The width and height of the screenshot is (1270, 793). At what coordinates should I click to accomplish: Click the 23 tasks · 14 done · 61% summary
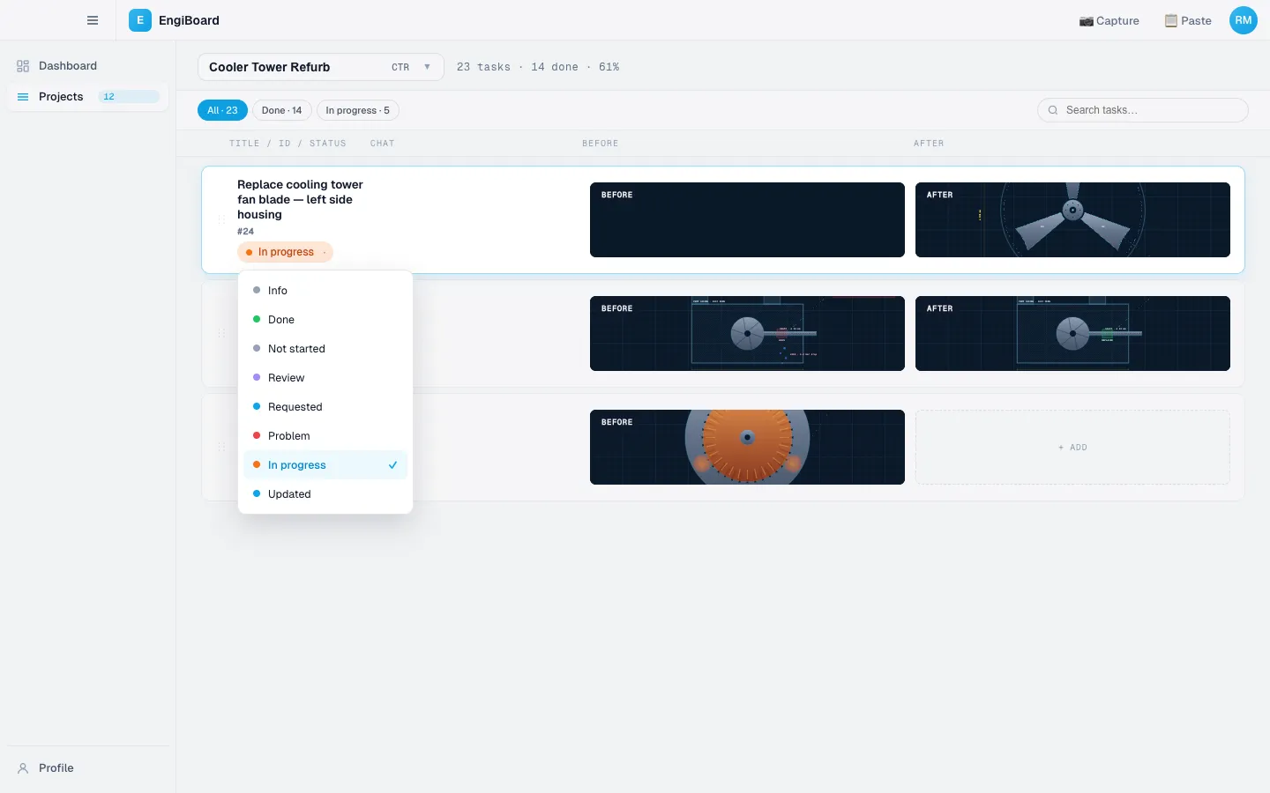click(x=538, y=67)
